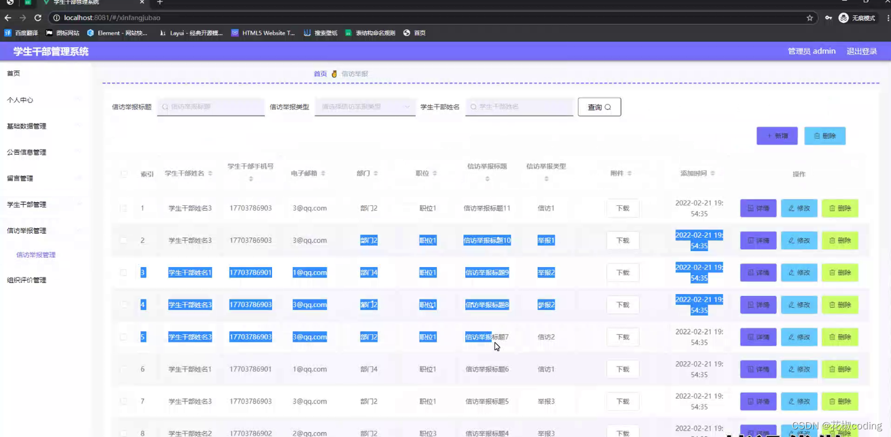Click 修改 for the 信访举报标题9 row

[x=799, y=272]
